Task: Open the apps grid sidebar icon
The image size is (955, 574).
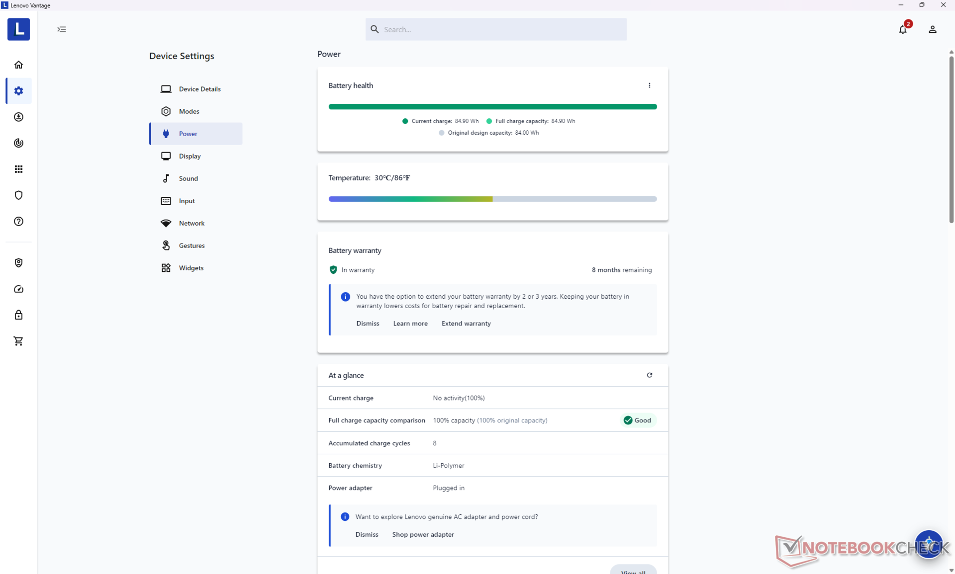Action: click(18, 169)
